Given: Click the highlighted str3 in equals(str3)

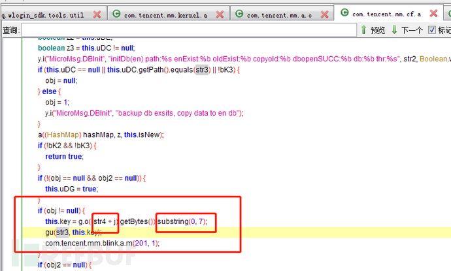Looking at the screenshot, I should coord(202,70).
